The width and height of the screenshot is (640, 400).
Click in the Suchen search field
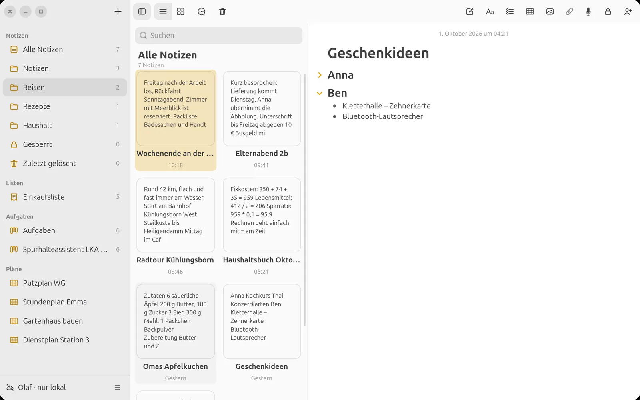[x=219, y=35]
